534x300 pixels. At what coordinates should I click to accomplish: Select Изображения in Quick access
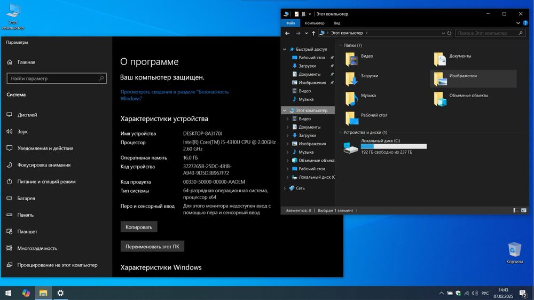[x=312, y=82]
